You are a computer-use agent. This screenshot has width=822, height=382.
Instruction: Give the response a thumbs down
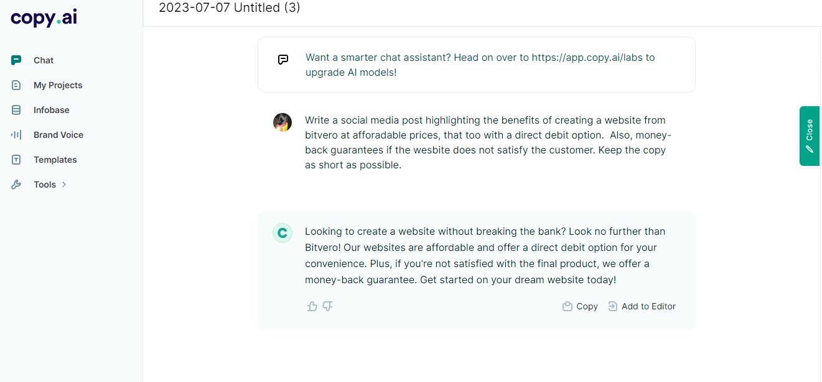[x=328, y=306]
